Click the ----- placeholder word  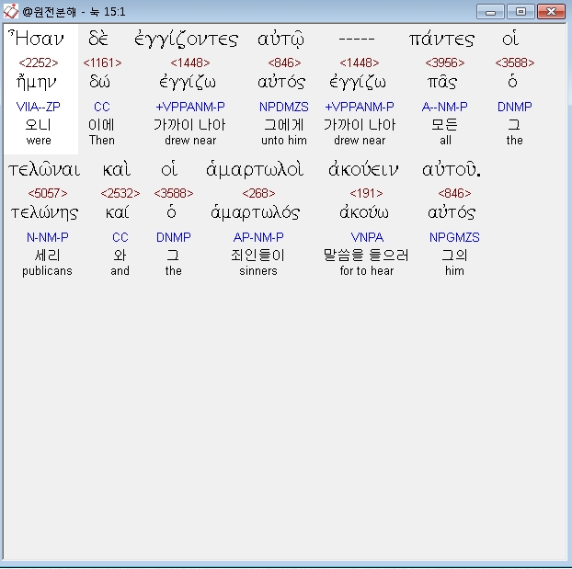pos(357,39)
